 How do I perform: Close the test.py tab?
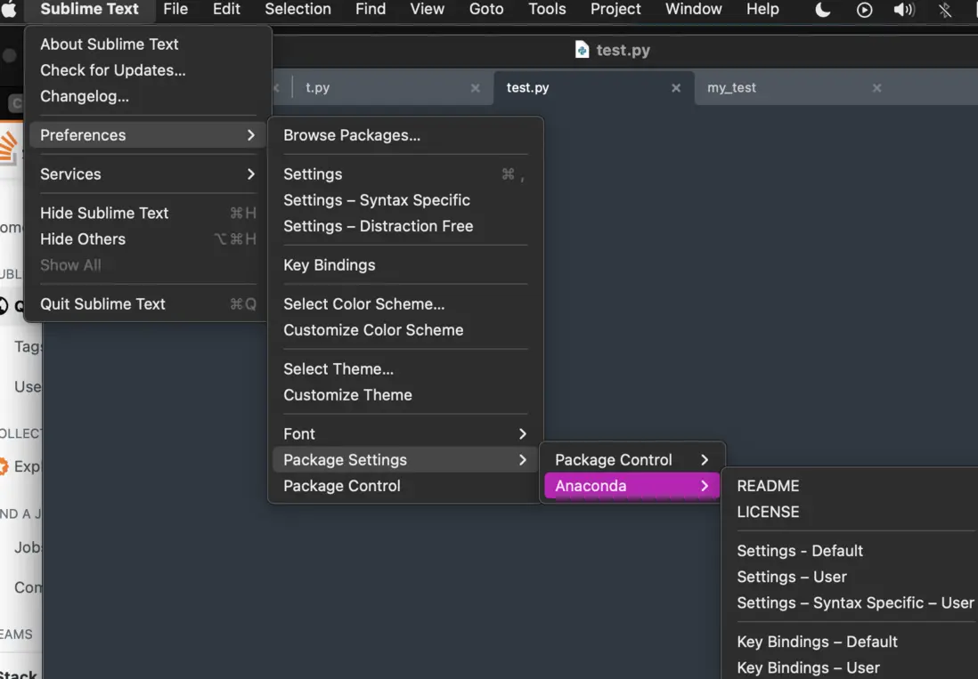(676, 88)
